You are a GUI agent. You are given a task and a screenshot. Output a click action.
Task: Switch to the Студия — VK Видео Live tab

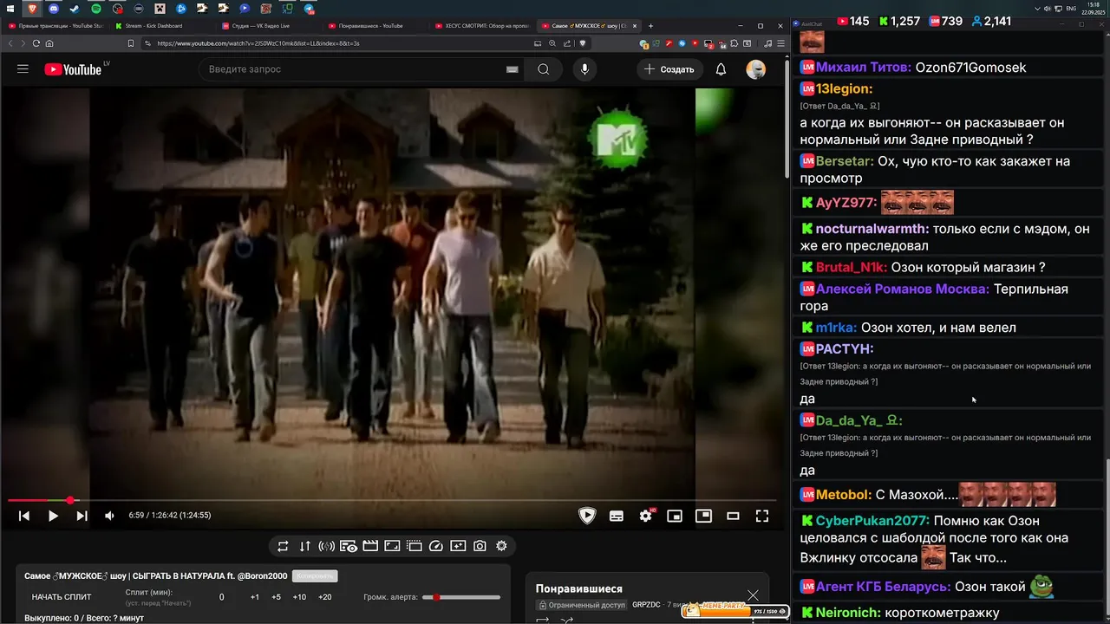coord(271,26)
